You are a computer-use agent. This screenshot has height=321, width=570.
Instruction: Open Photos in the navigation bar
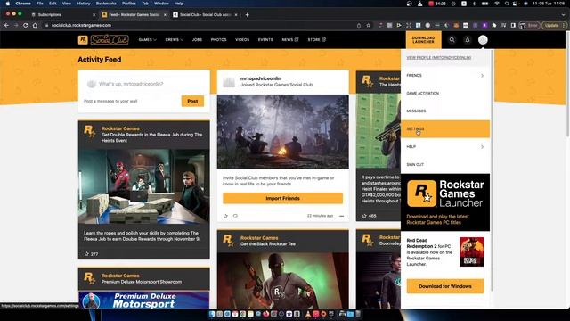click(x=218, y=39)
